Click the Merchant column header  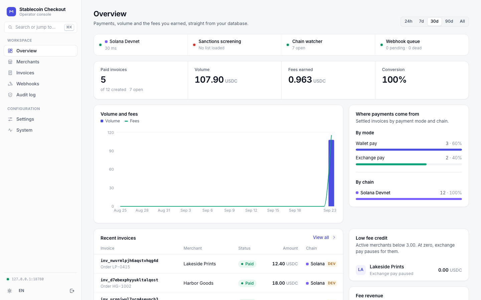[x=193, y=248]
